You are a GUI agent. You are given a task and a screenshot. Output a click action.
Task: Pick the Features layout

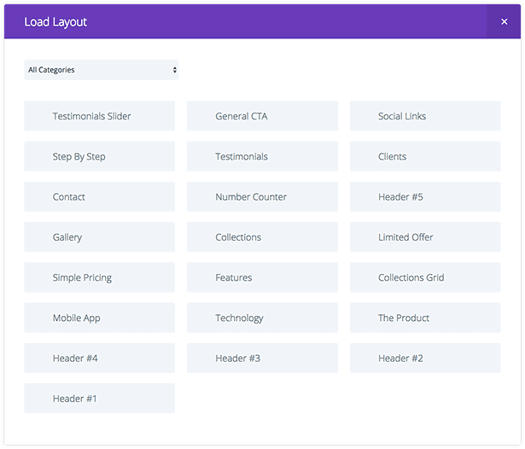click(262, 277)
